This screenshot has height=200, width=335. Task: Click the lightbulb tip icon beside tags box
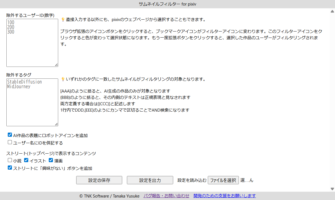63,79
